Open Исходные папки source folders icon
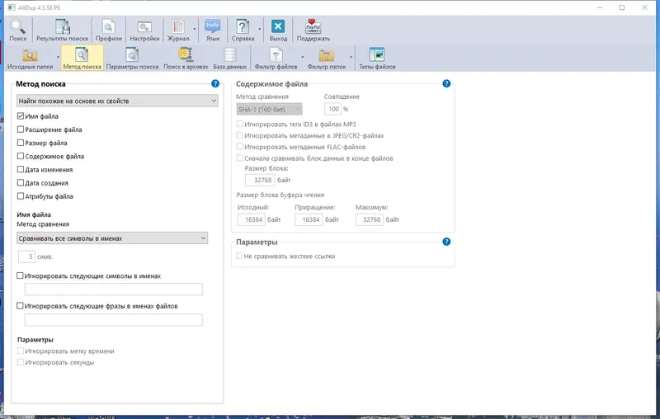660x419 pixels. point(30,58)
